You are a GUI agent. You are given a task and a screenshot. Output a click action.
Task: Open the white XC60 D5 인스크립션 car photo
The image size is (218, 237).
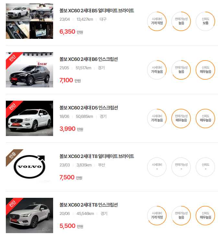(29, 118)
